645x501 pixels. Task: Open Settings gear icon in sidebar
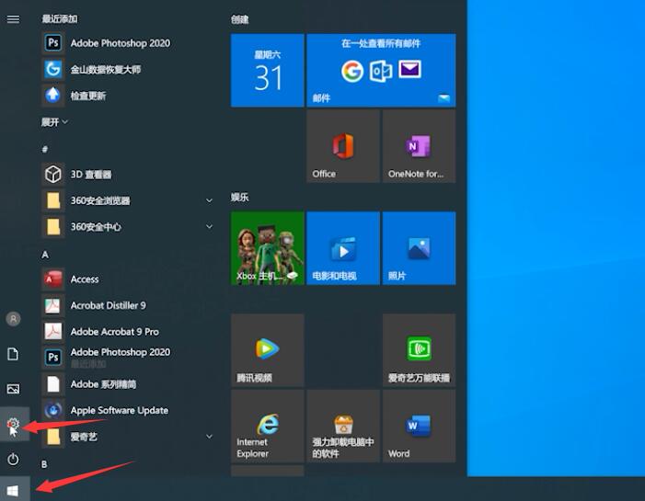pyautogui.click(x=14, y=424)
